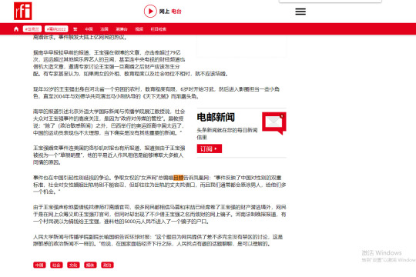Open the 中国 nav section
416x277 pixels.
coord(89,29)
